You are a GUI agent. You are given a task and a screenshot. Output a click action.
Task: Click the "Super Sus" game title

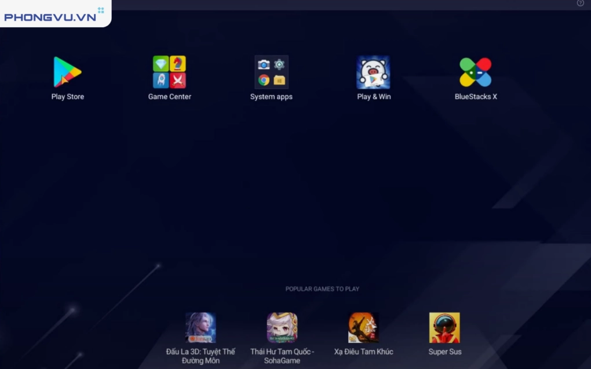444,352
